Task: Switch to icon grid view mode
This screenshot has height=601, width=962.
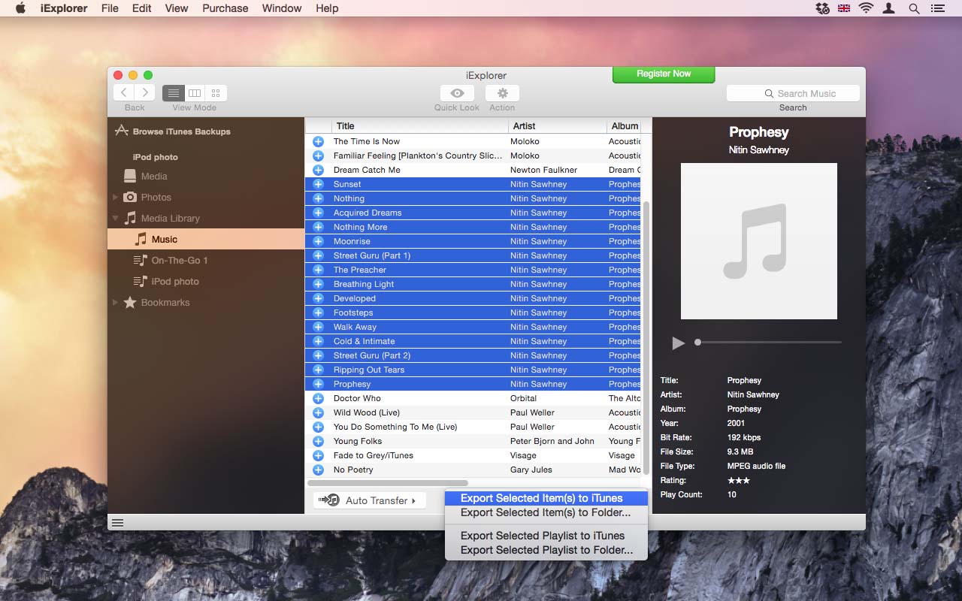Action: [x=216, y=93]
